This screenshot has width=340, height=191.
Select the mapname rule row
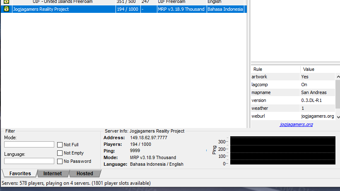point(293,92)
